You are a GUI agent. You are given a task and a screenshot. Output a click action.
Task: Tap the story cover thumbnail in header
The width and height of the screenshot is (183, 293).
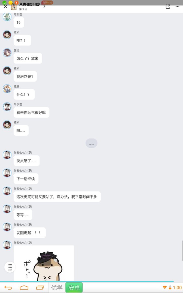coord(14,7)
